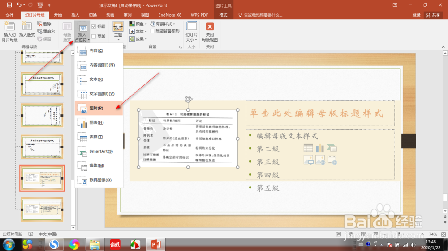Image resolution: width=448 pixels, height=251 pixels.
Task: Rename the selected layout
Action: tap(46, 31)
